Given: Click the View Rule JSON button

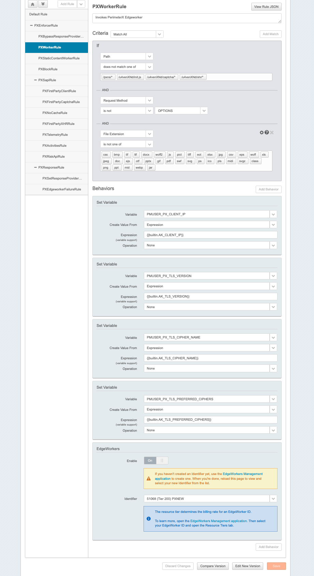Looking at the screenshot, I should click(x=266, y=6).
